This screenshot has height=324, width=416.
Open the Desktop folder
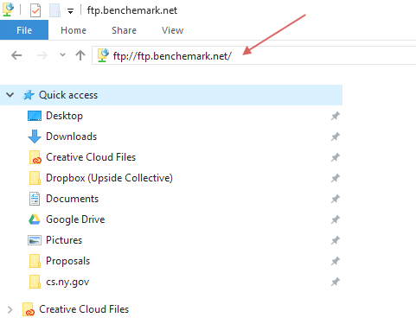(x=64, y=116)
